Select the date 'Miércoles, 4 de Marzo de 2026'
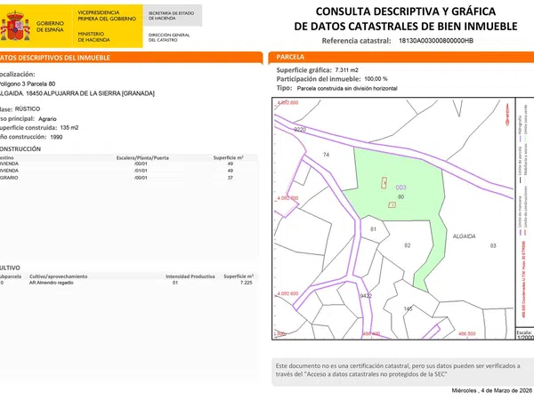The image size is (534, 400). 492,390
